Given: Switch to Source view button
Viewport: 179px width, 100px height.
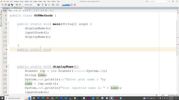Looking at the screenshot, I should [x=5, y=11].
